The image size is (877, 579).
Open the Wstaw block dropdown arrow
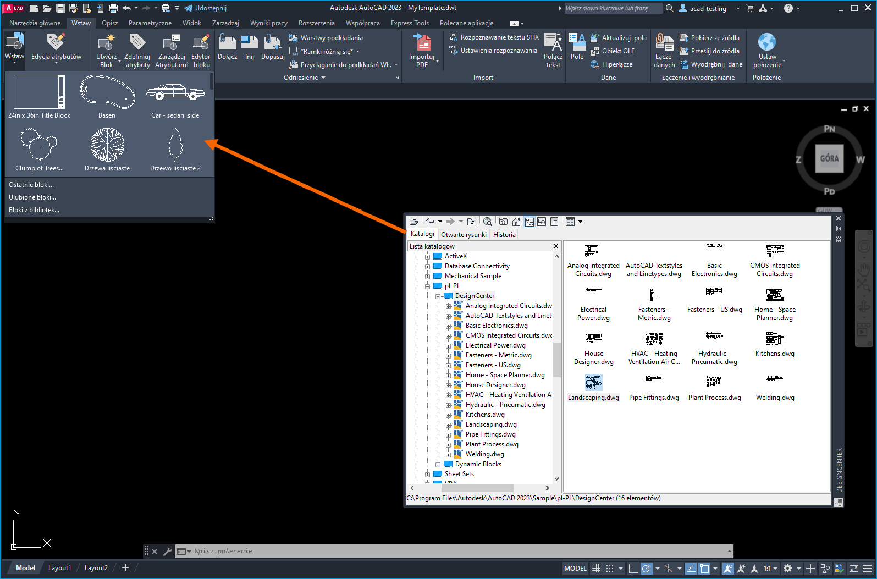(x=14, y=62)
